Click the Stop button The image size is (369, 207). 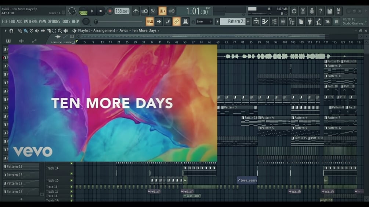101,11
